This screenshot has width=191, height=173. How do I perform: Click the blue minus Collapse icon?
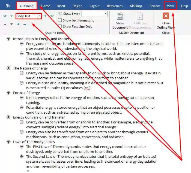point(25,24)
